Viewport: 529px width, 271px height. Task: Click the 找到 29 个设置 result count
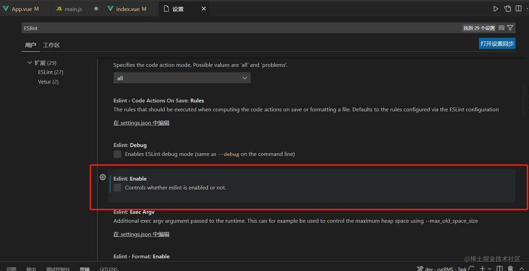tap(479, 28)
